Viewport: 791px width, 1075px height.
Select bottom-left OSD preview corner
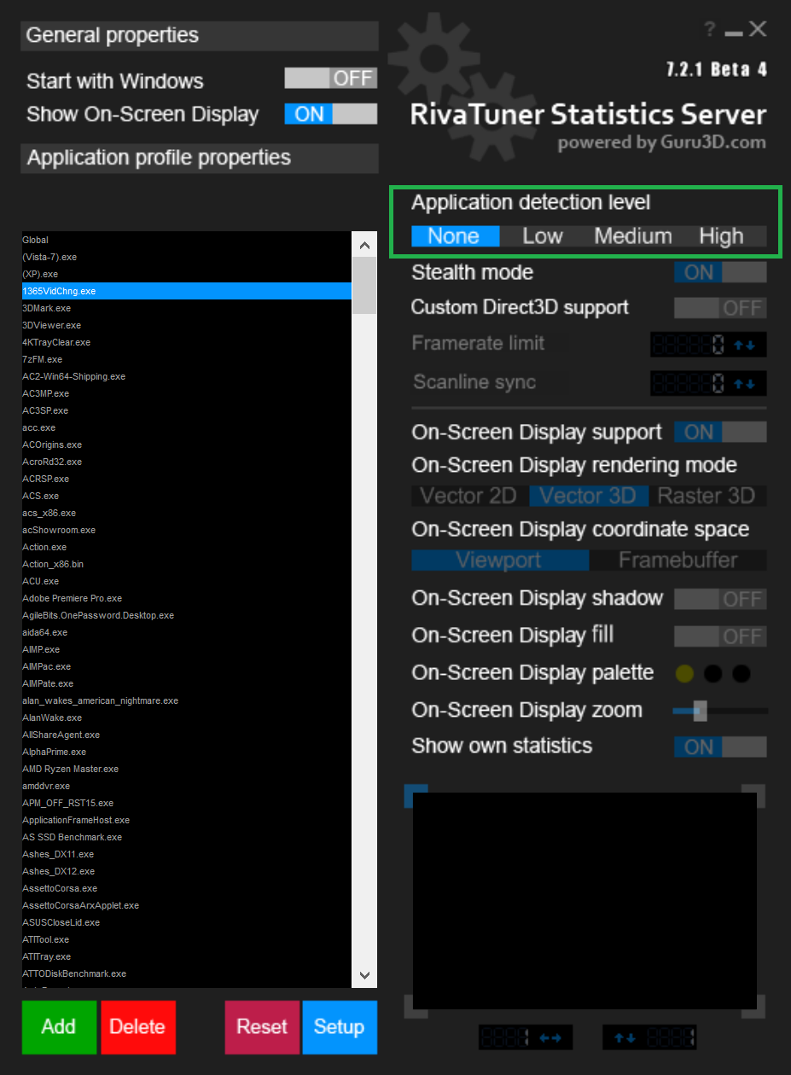pos(416,1007)
